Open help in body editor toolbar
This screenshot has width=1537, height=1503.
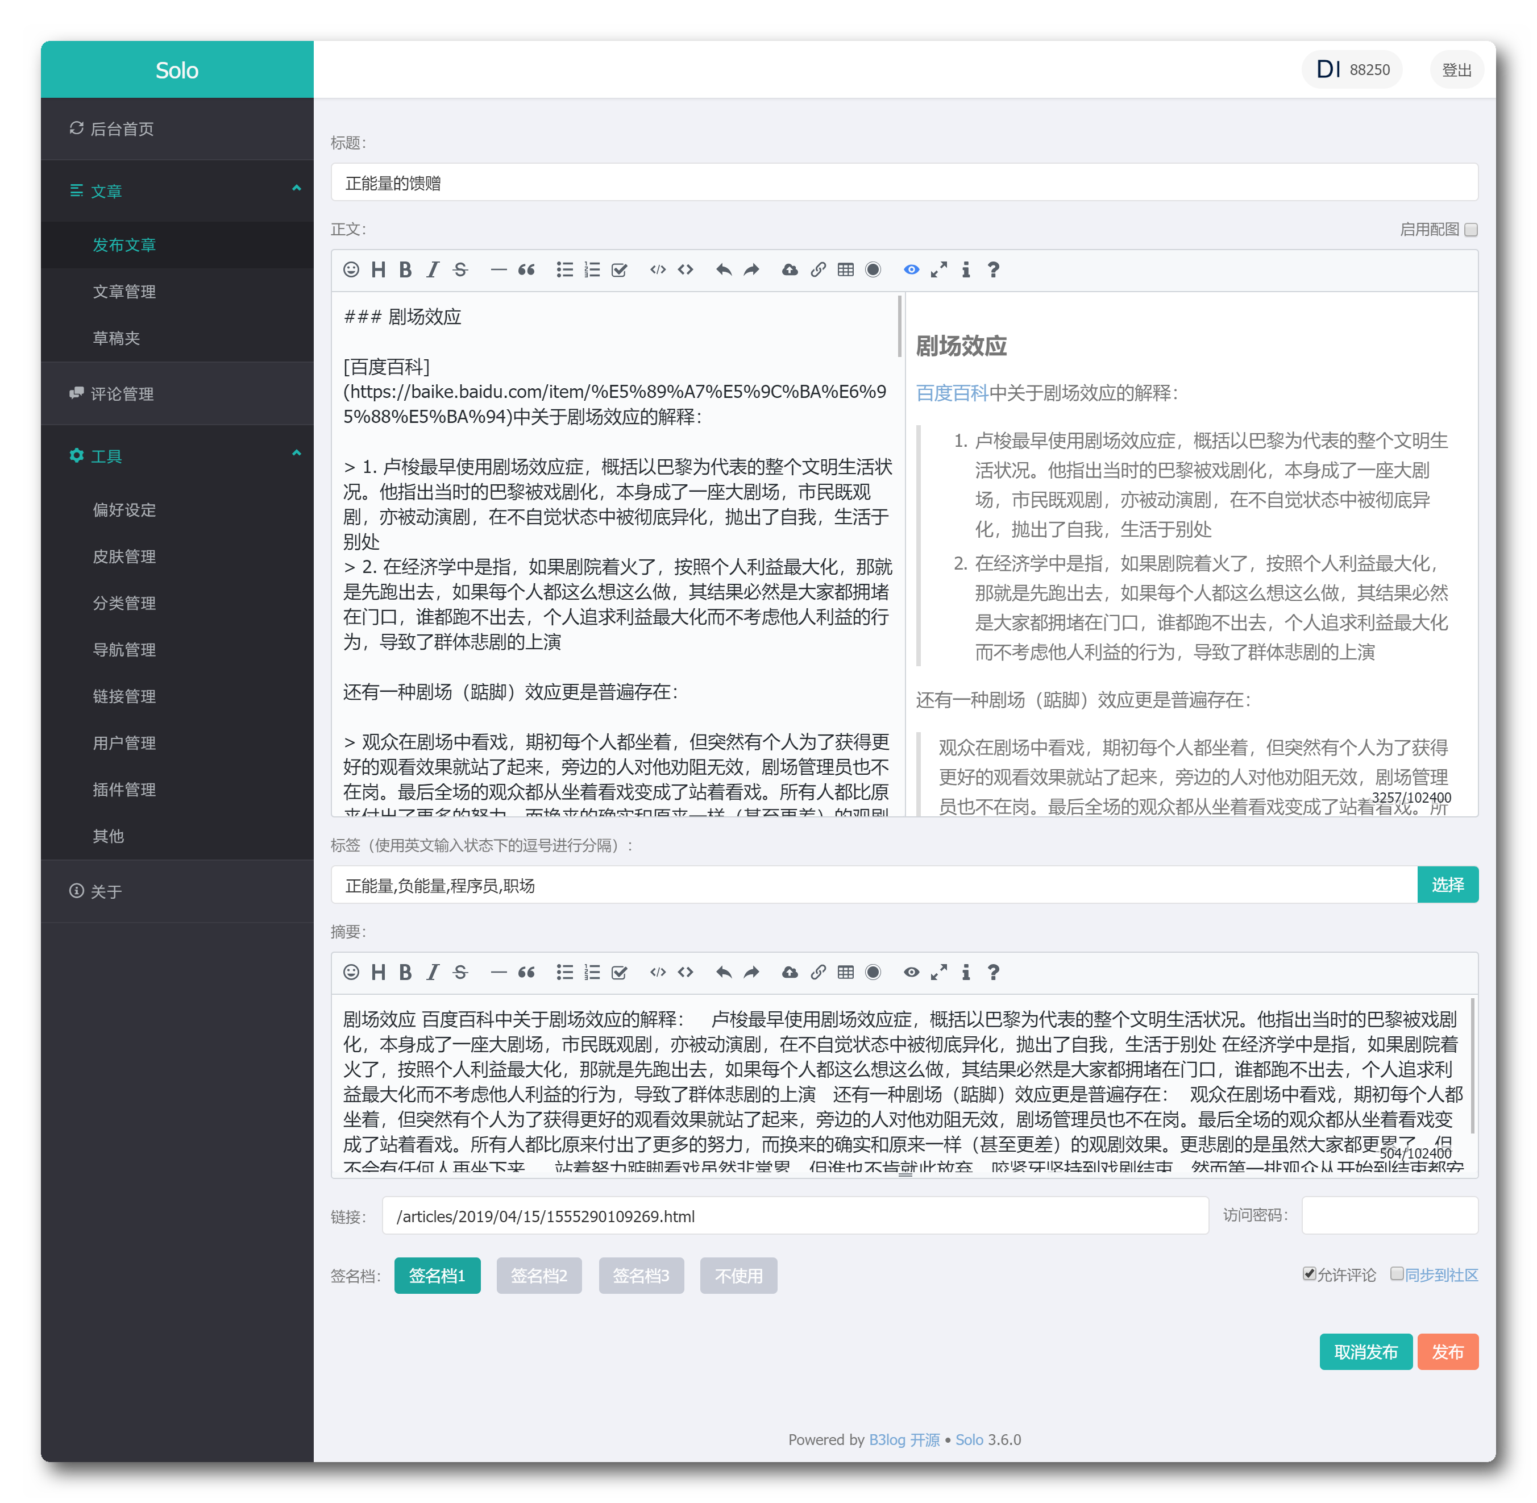click(x=993, y=270)
